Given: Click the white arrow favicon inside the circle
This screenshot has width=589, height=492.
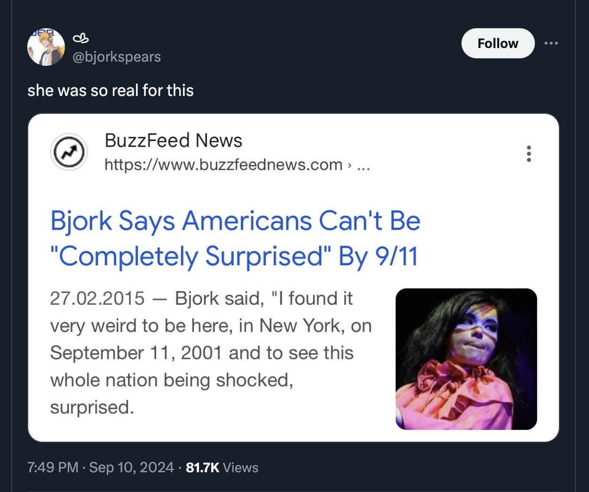Looking at the screenshot, I should [69, 151].
